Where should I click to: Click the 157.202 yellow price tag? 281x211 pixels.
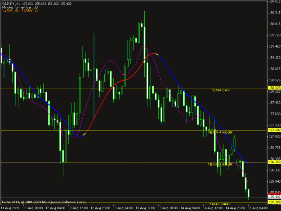[x=274, y=130]
